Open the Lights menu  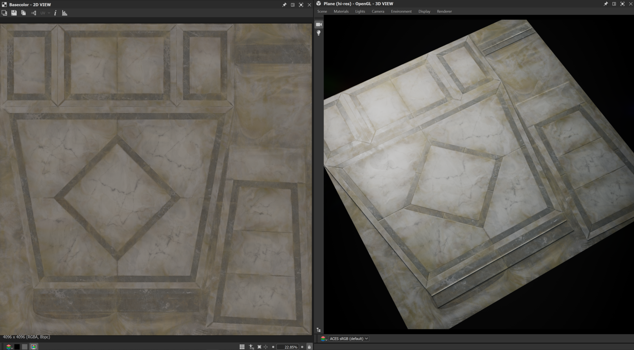pyautogui.click(x=360, y=11)
